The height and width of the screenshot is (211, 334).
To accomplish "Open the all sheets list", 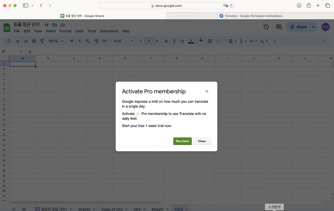I will (x=24, y=209).
